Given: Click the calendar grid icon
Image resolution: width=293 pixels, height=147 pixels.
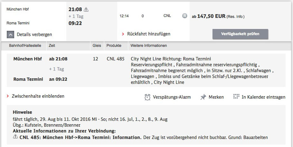Looking at the screenshot, I should [x=236, y=96].
